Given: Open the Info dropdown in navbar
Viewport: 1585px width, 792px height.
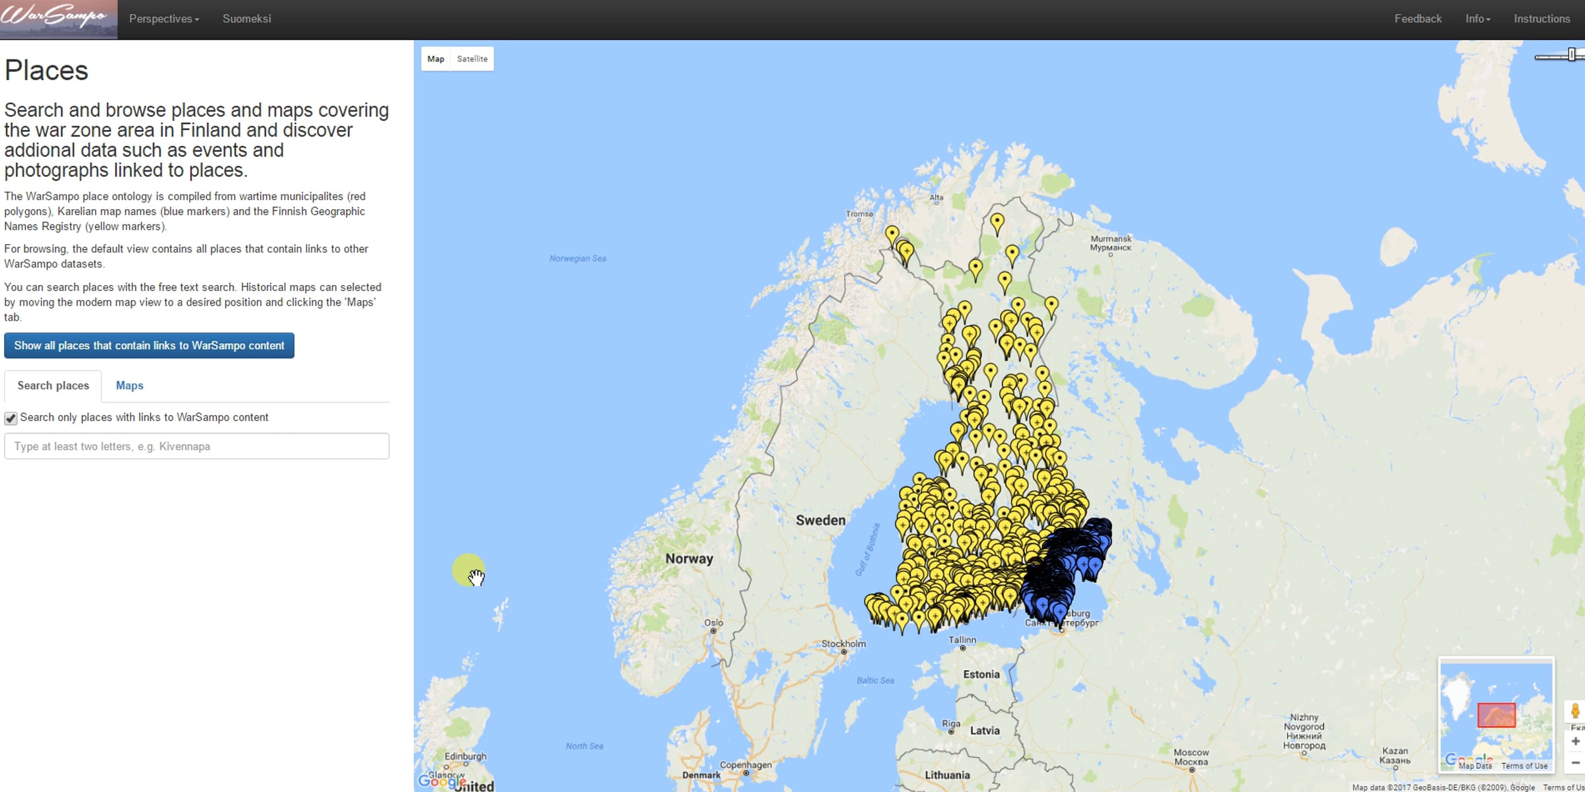Looking at the screenshot, I should (x=1477, y=19).
